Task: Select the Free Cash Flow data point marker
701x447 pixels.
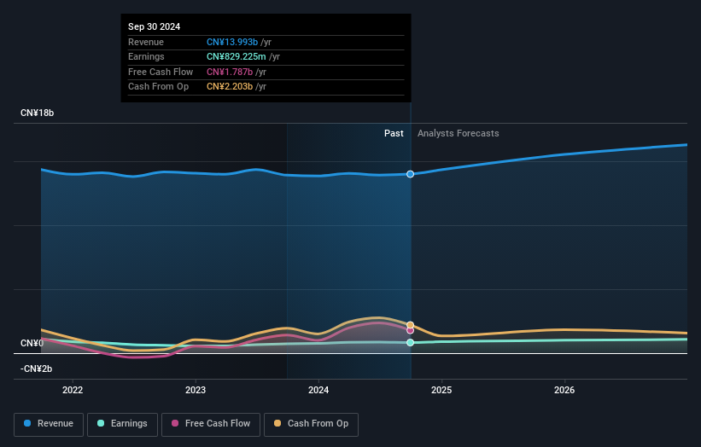Action: (x=411, y=330)
